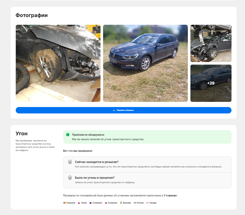Select the "Были ли угоны в прошлом?" row
This screenshot has height=215, width=245.
click(147, 180)
